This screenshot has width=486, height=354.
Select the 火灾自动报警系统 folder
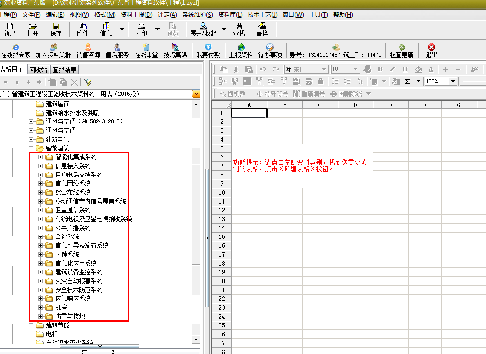(79, 281)
